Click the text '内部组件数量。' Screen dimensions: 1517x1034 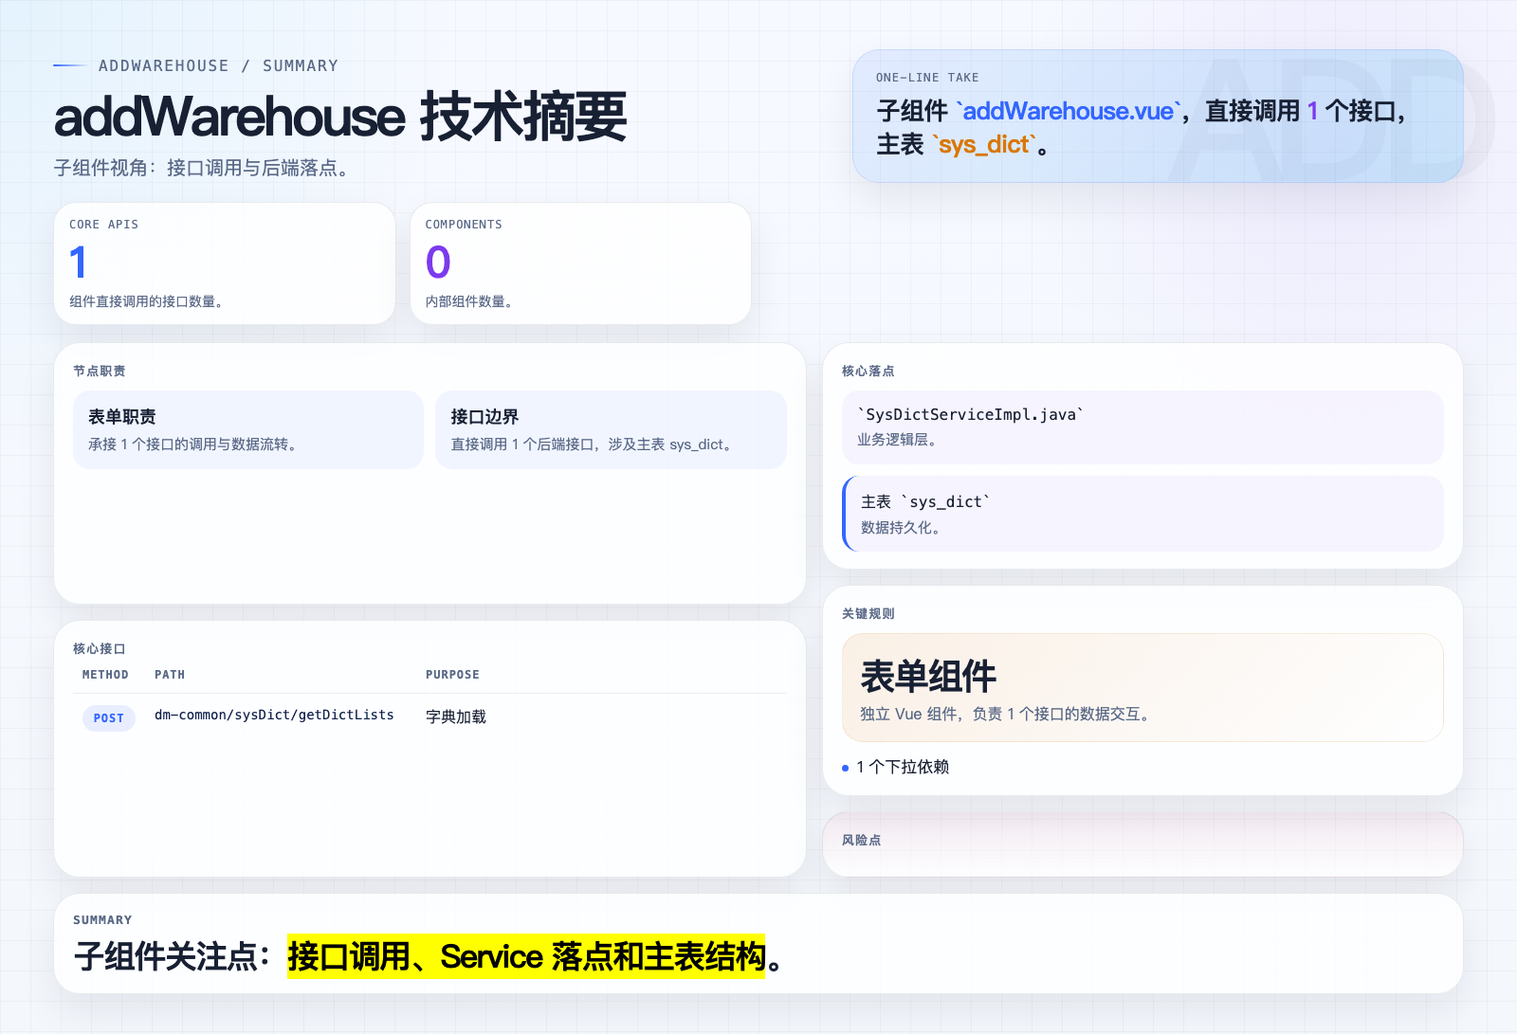click(471, 301)
